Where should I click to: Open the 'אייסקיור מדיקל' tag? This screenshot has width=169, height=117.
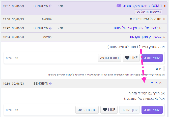148,12
